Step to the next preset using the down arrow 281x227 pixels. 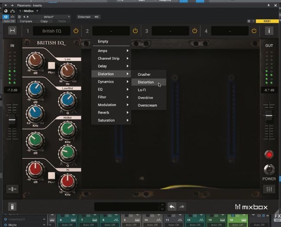pyautogui.click(x=162, y=209)
